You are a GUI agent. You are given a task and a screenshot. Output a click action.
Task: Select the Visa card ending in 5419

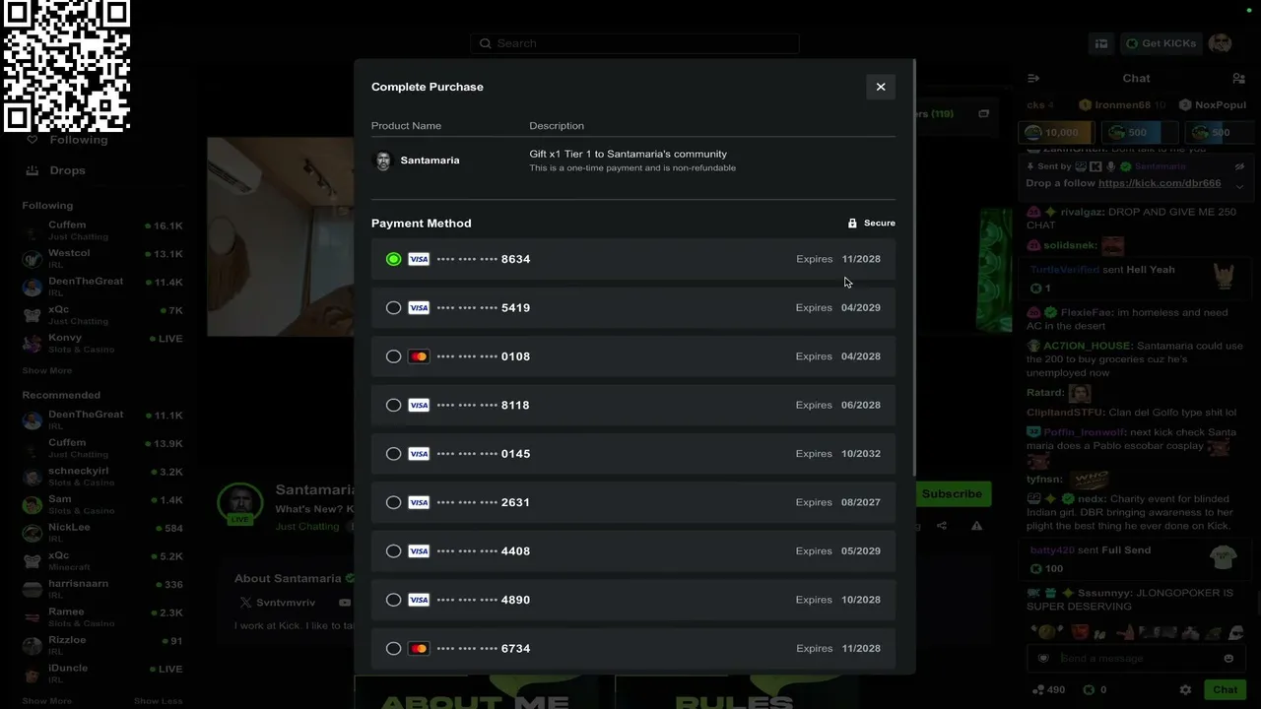633,307
